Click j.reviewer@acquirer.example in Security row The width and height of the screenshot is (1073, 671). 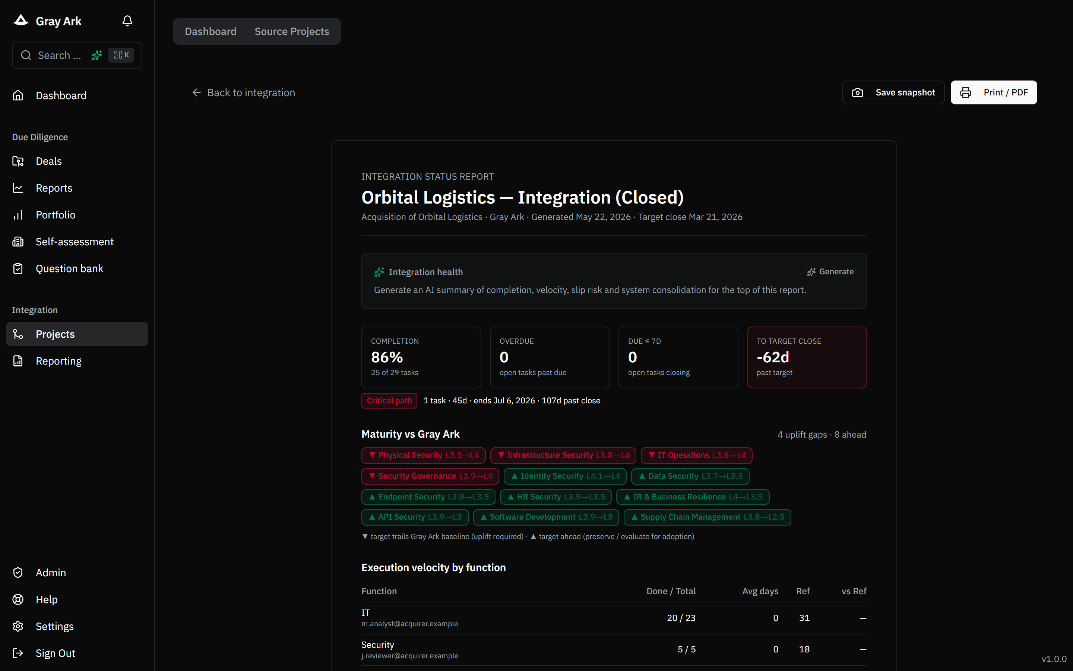(x=410, y=655)
